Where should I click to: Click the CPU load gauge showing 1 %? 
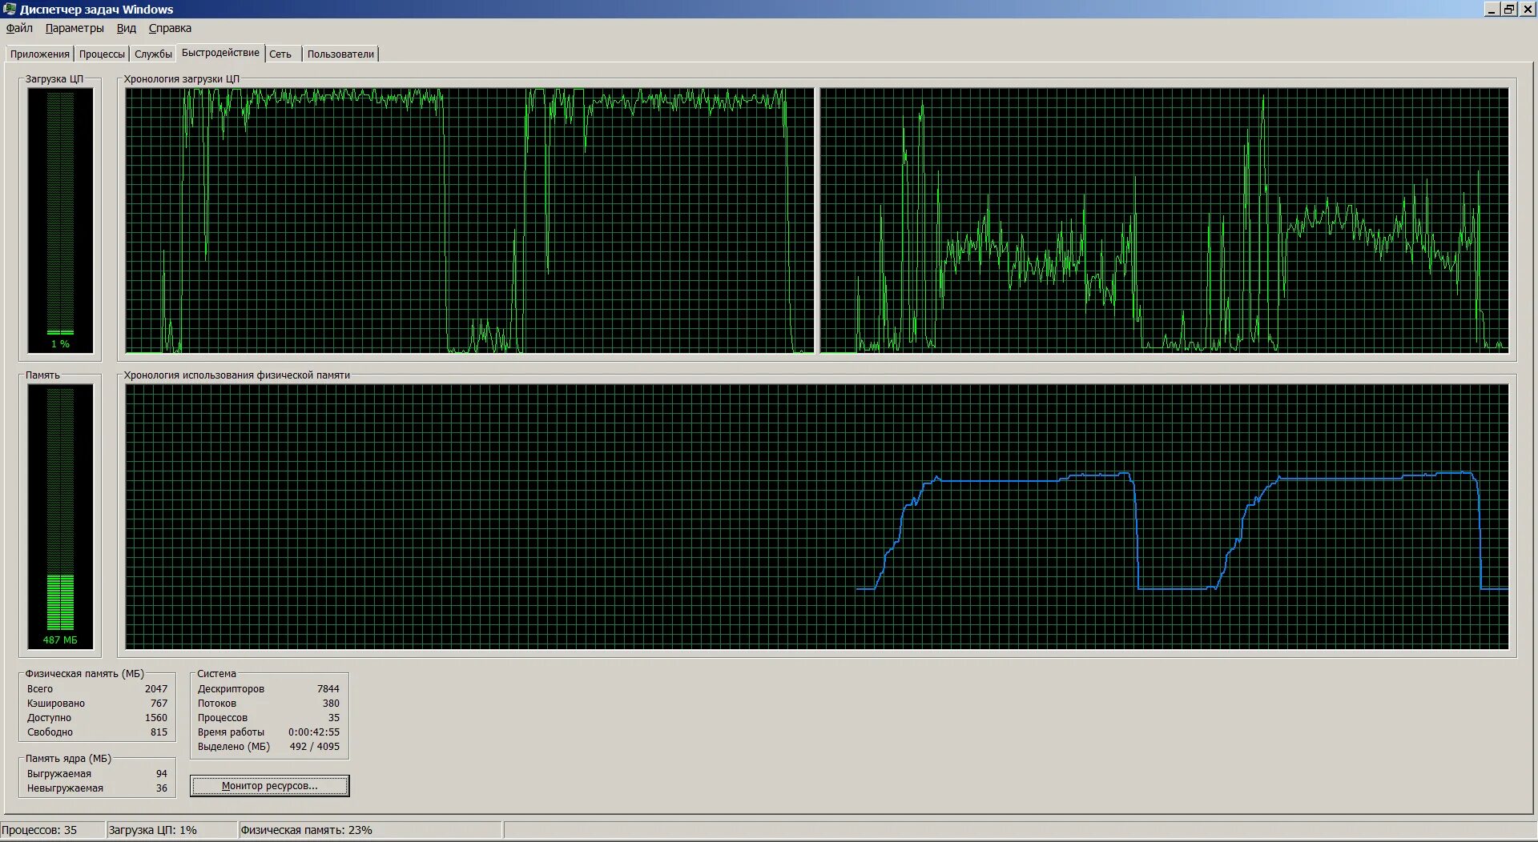pos(60,220)
